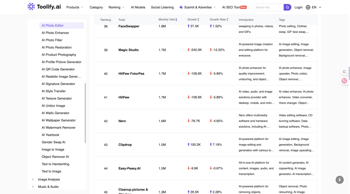
Task: Select Object Remover AI category
Action: [55, 157]
